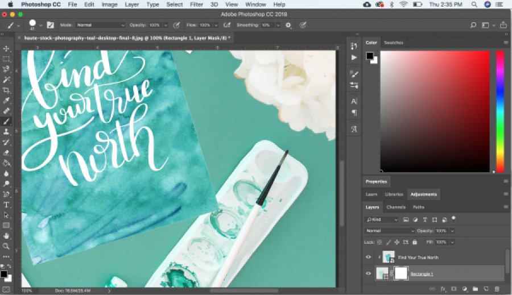Select the Hand tool
Screen dimensions: 512x295
7,236
